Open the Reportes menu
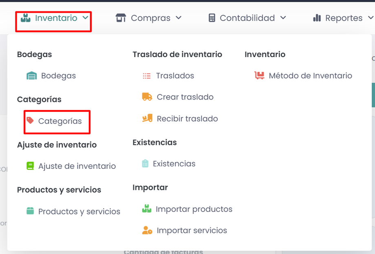The height and width of the screenshot is (254, 375). 343,18
